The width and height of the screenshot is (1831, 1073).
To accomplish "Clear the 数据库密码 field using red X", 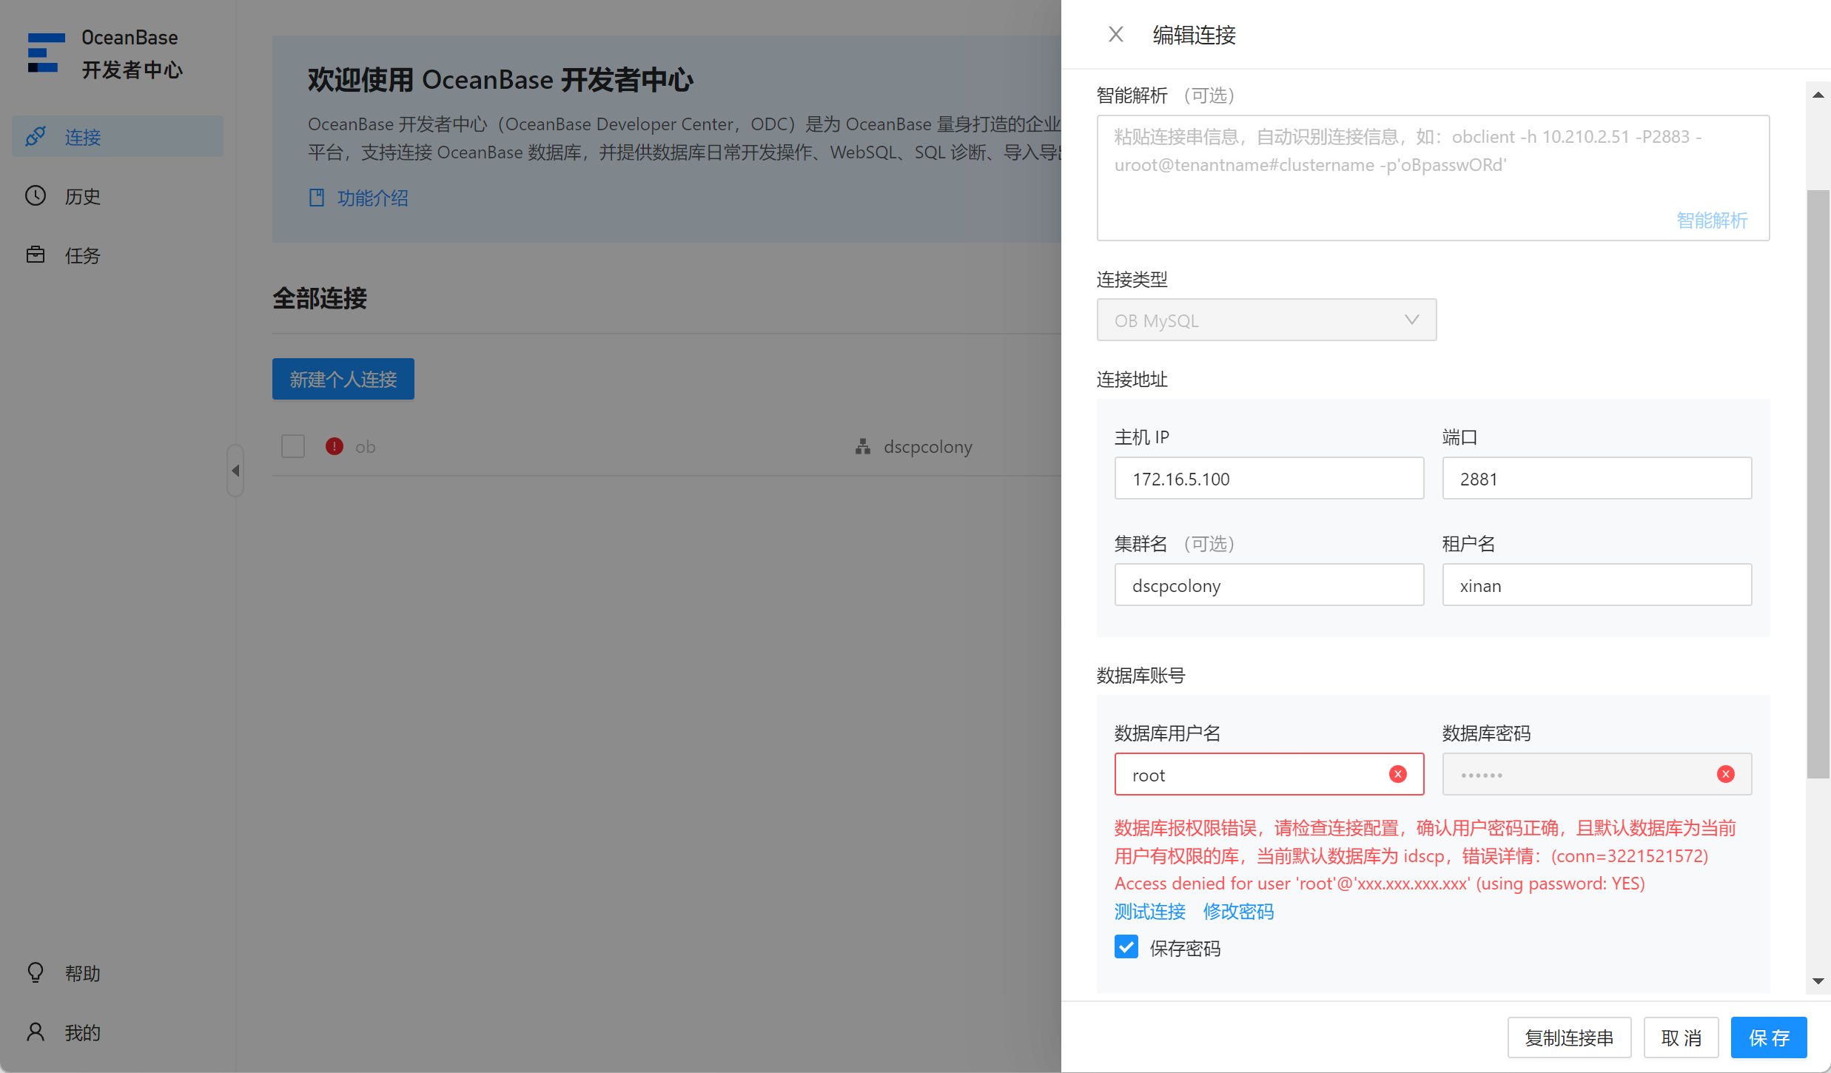I will 1726,774.
